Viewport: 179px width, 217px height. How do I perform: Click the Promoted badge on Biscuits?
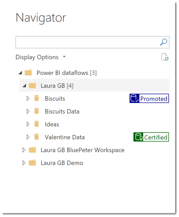pos(149,98)
